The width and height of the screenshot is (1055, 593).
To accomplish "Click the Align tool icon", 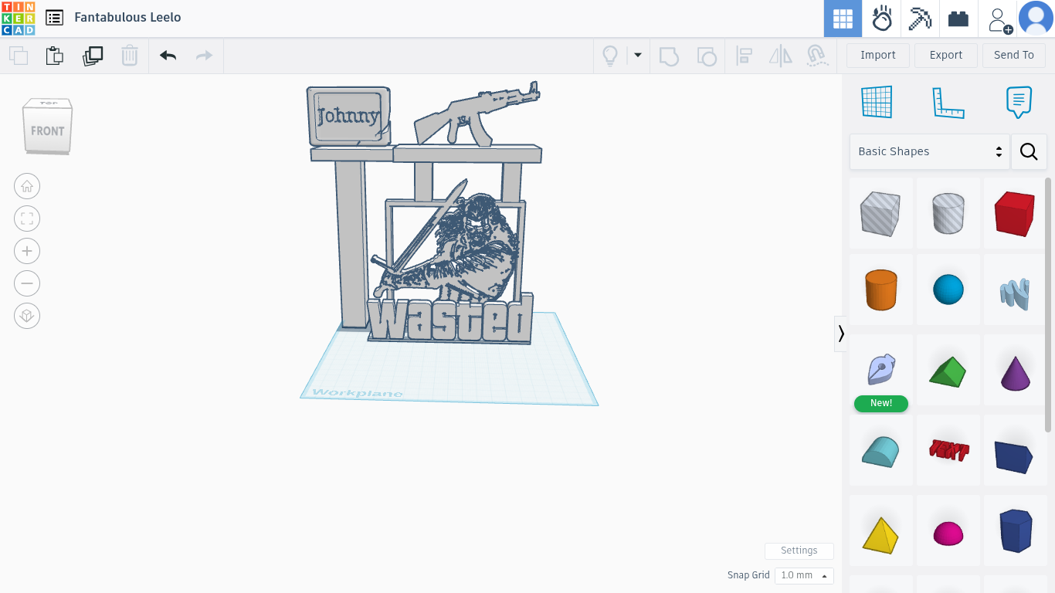I will click(x=745, y=56).
